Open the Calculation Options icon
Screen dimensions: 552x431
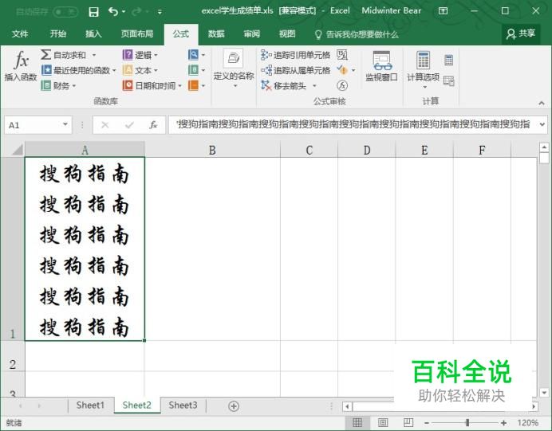click(x=423, y=60)
